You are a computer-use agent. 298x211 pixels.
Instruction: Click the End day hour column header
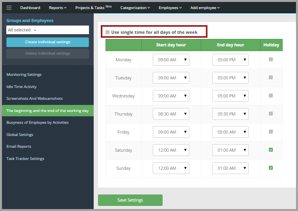[x=231, y=45]
